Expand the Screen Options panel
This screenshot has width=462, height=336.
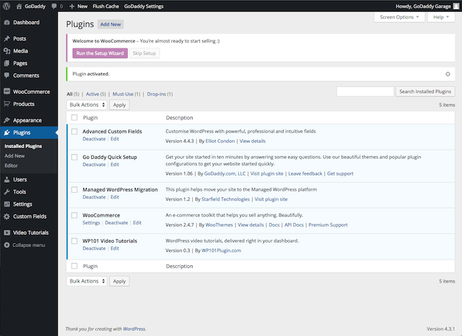[x=399, y=17]
